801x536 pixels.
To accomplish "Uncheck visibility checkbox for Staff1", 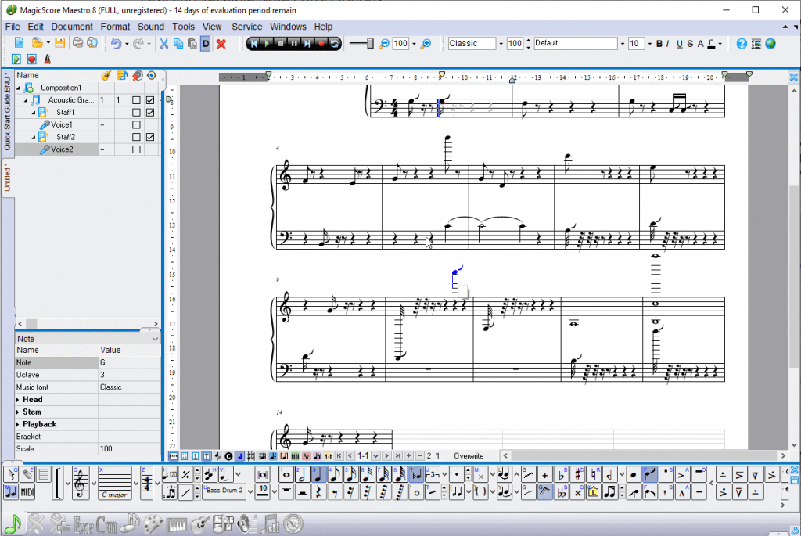I will 150,112.
